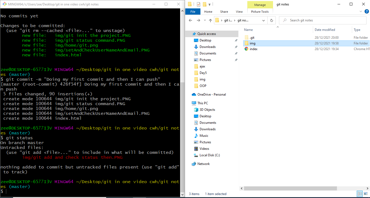Open the Videos folder under This PC
Screen dimensions: 370x198
(204, 149)
